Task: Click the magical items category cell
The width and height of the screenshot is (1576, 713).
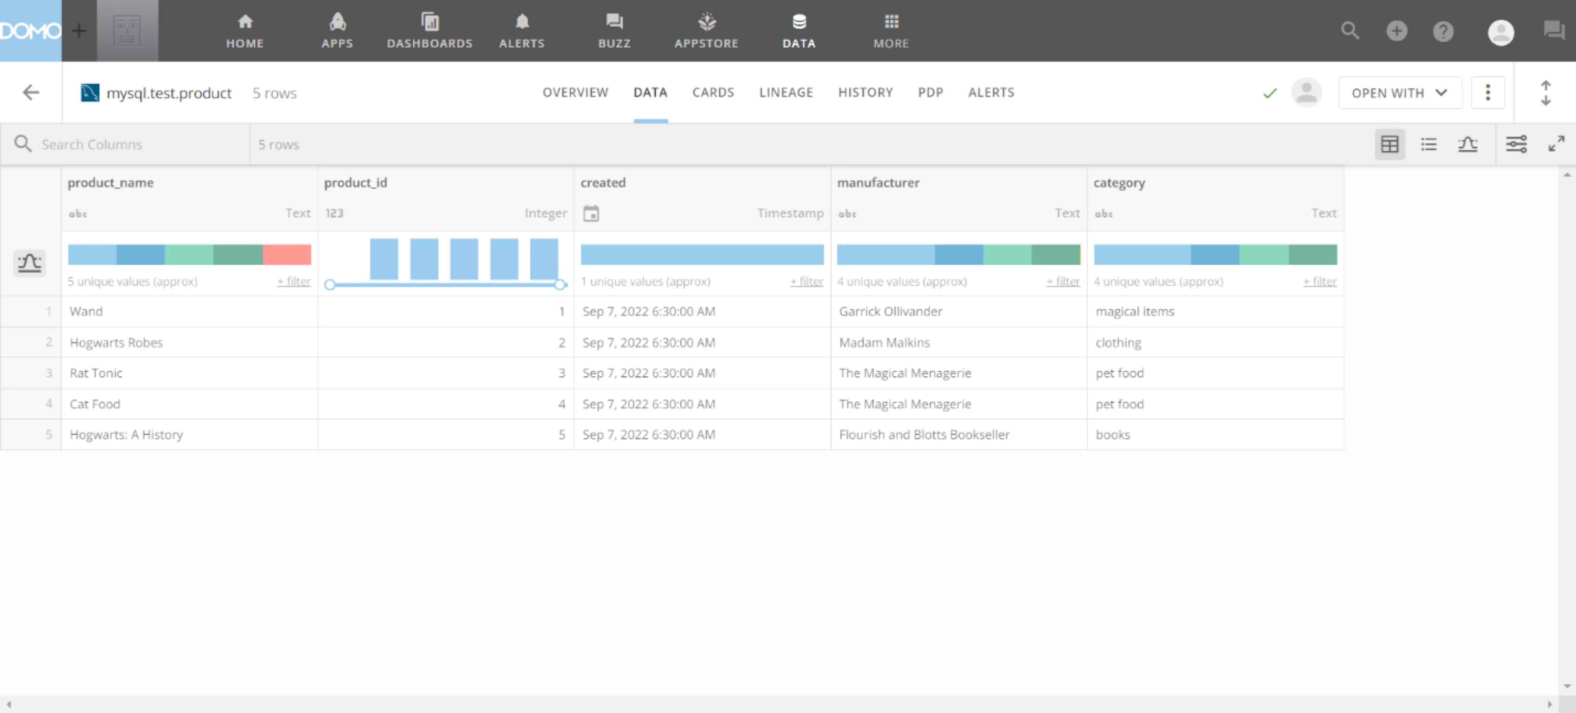Action: pyautogui.click(x=1216, y=311)
